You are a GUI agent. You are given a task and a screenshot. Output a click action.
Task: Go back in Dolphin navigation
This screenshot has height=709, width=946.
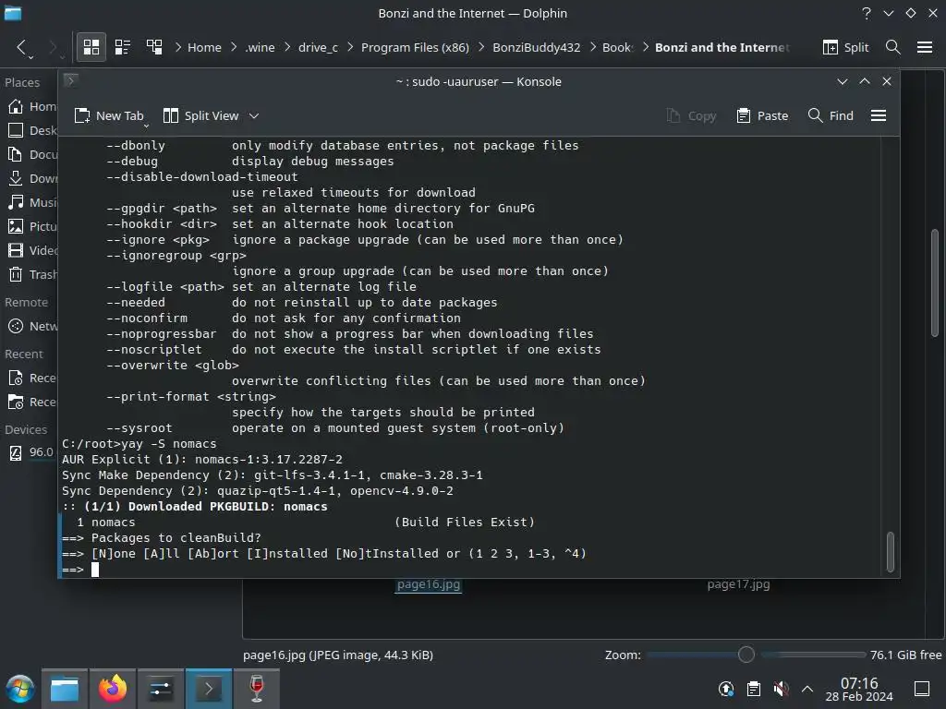point(22,47)
